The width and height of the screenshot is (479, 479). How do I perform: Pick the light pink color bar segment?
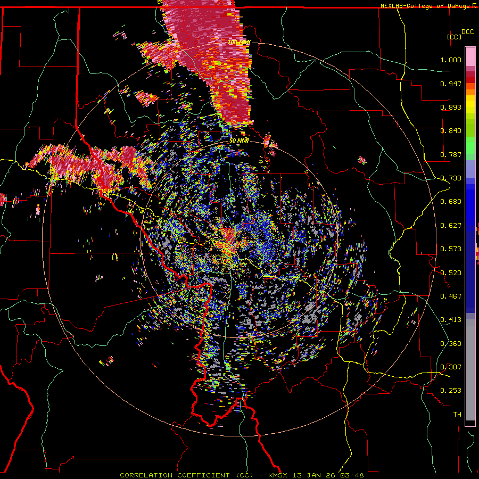470,57
